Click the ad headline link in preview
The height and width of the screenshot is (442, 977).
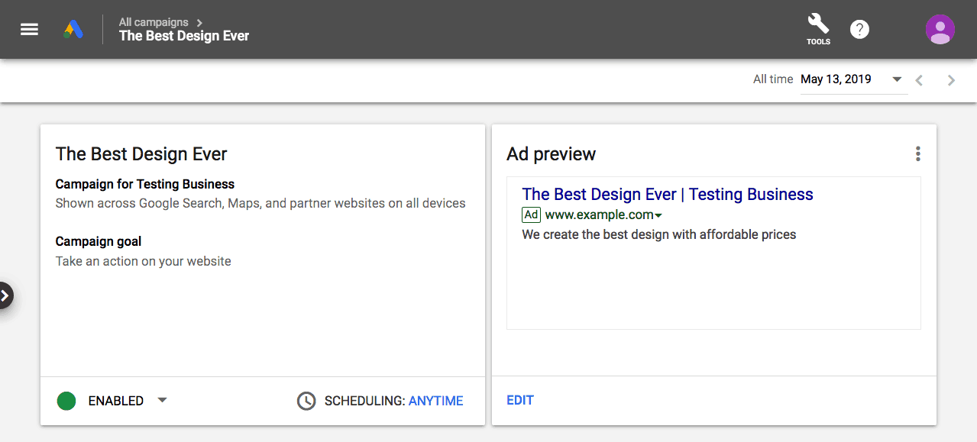pos(668,195)
